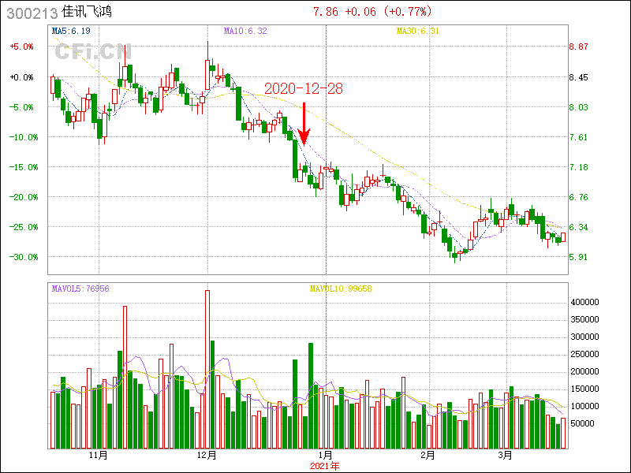Click the stock code 300213

click(x=32, y=13)
